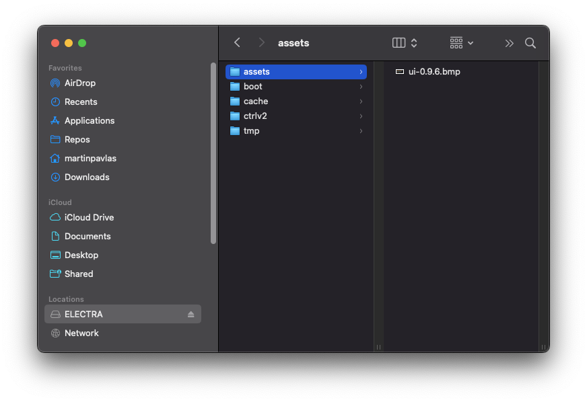Image resolution: width=587 pixels, height=402 pixels.
Task: Click the Downloads arrow icon
Action: 55,177
